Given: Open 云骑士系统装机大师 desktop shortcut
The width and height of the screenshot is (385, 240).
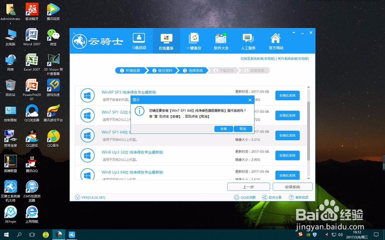Looking at the screenshot, I should pyautogui.click(x=10, y=191).
